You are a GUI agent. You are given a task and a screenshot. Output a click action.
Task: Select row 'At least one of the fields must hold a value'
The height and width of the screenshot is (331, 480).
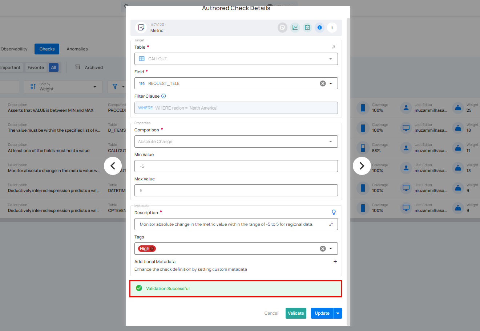(49, 151)
